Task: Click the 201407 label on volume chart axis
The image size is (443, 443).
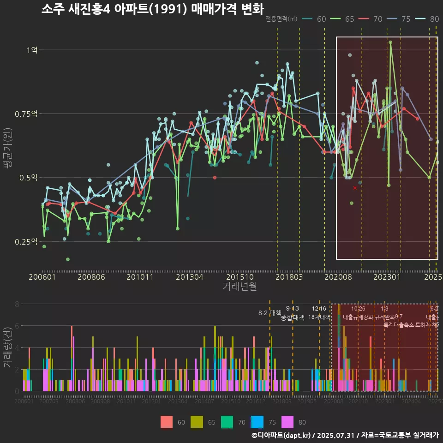Action: coord(204,401)
